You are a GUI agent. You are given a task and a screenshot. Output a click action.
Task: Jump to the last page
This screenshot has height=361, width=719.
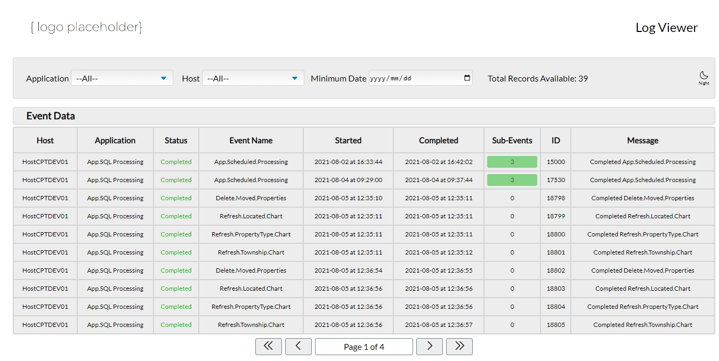click(459, 347)
